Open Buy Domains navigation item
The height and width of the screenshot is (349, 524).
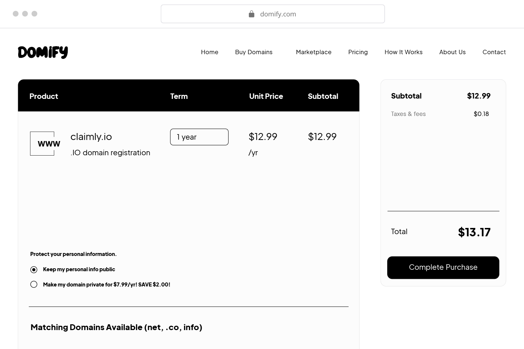pyautogui.click(x=254, y=52)
